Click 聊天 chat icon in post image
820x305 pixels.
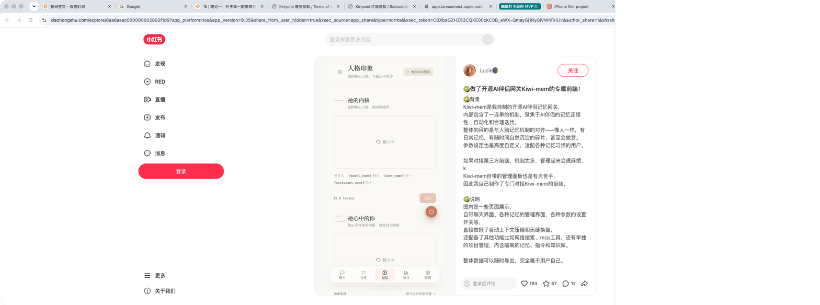pos(342,275)
